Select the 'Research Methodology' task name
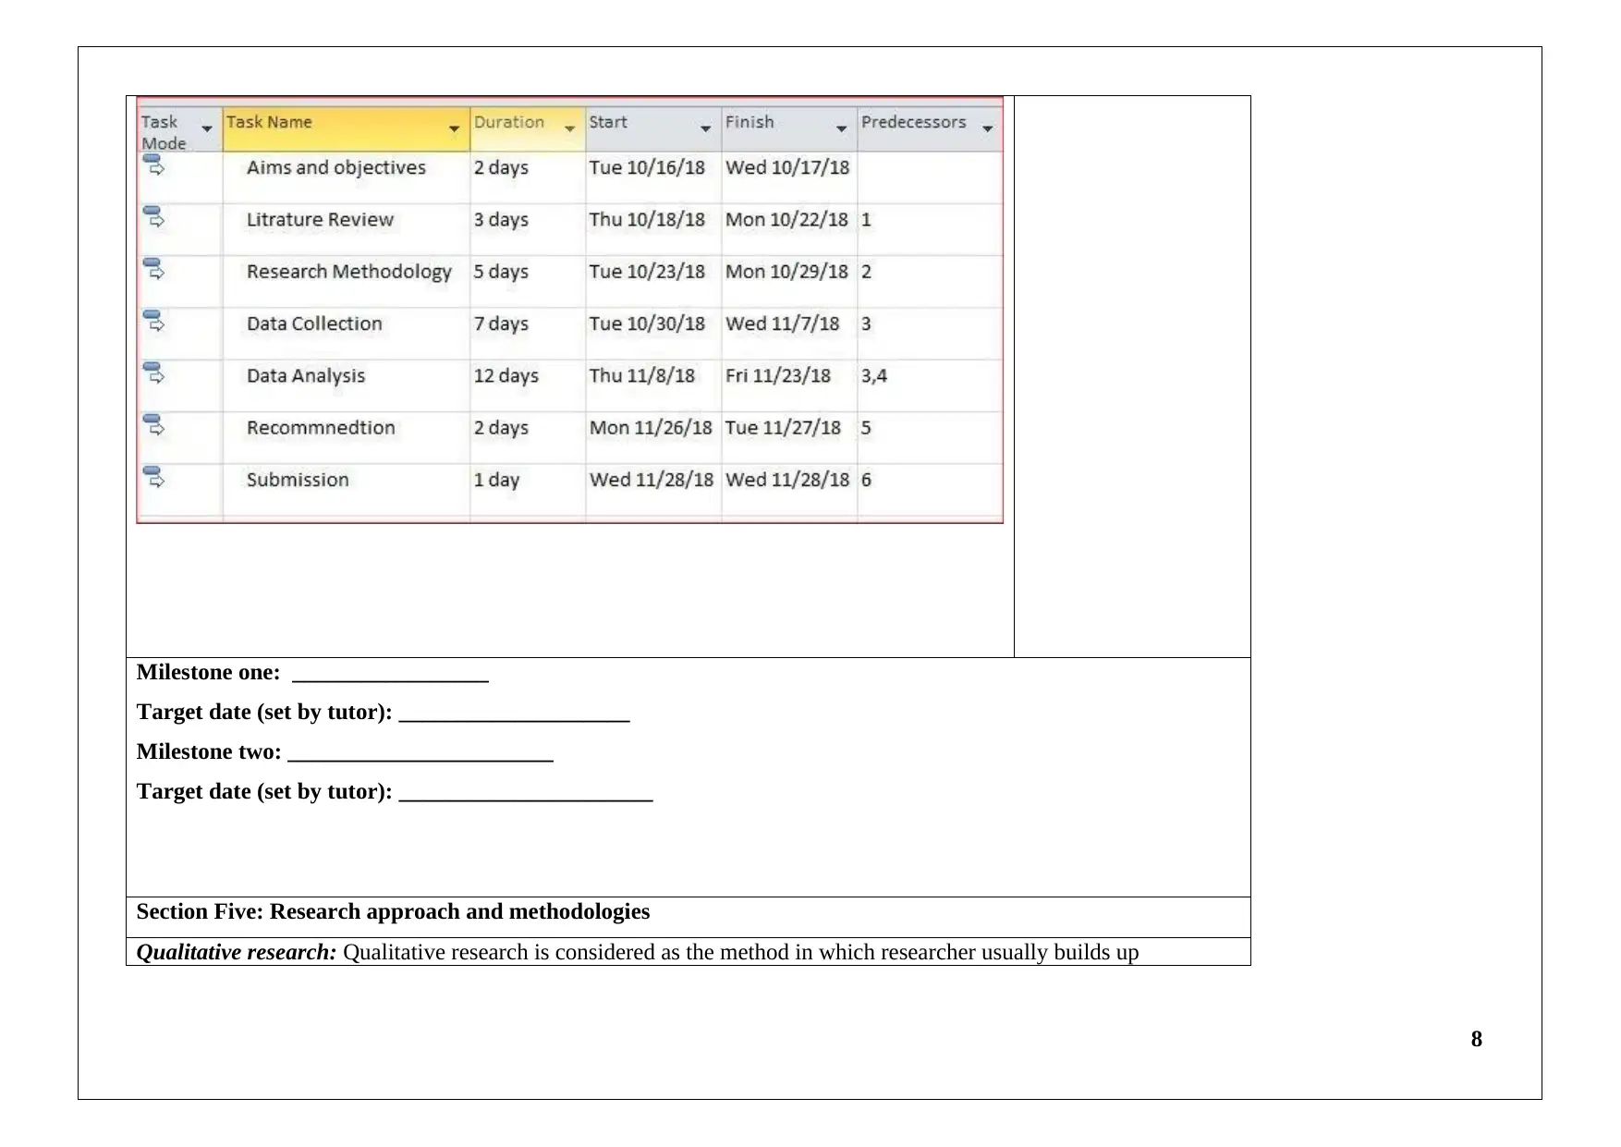This screenshot has width=1621, height=1147. click(348, 272)
